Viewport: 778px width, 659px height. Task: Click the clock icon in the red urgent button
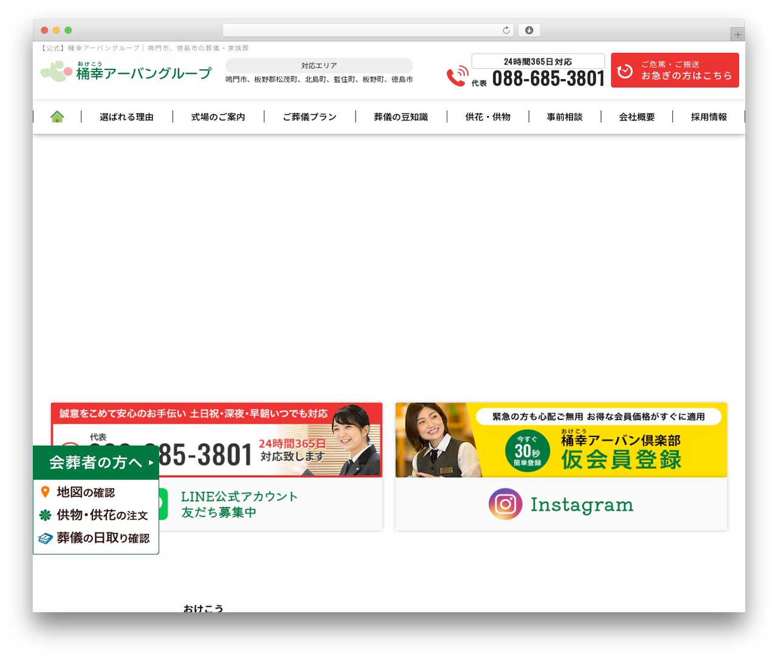coord(625,71)
